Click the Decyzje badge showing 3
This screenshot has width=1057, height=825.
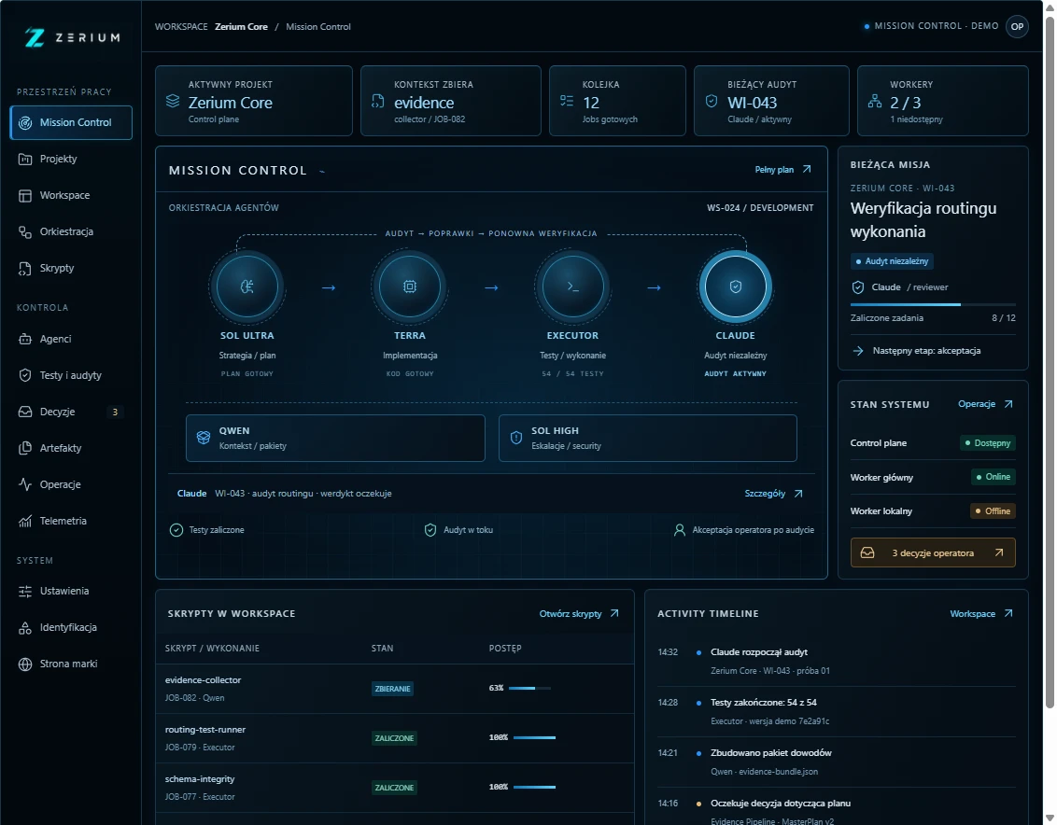point(115,412)
